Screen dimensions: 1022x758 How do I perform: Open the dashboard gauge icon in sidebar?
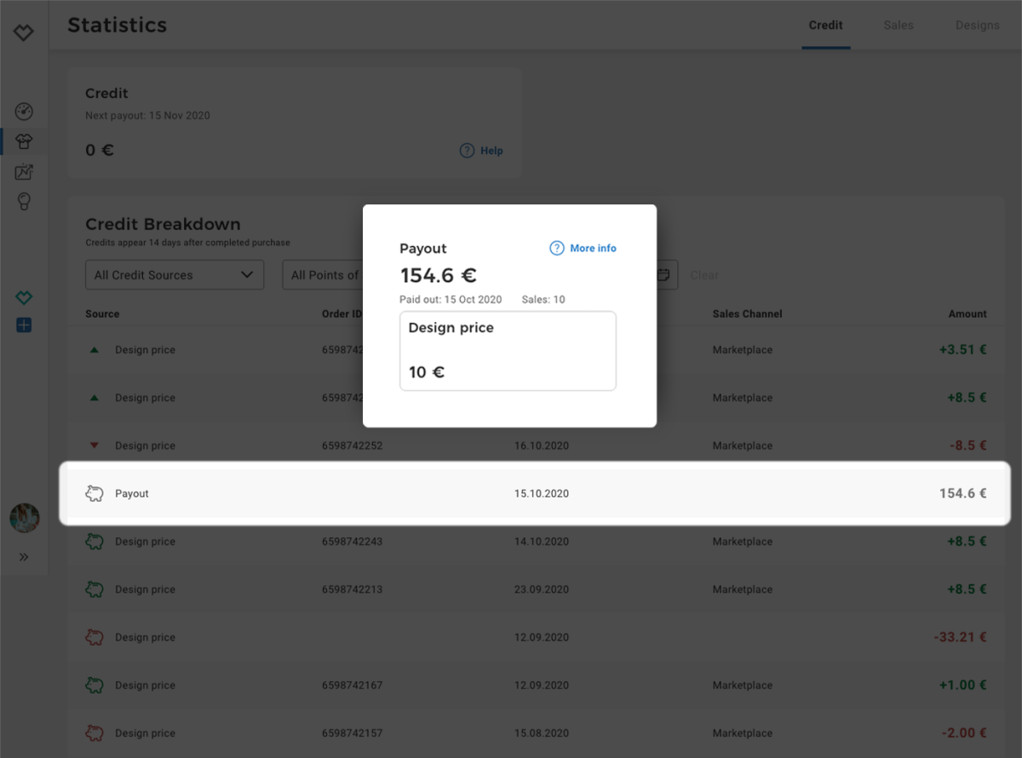[x=24, y=112]
